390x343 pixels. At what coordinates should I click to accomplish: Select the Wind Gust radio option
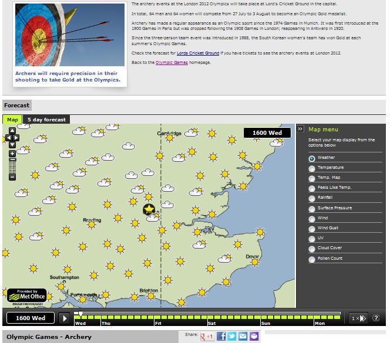pyautogui.click(x=312, y=229)
